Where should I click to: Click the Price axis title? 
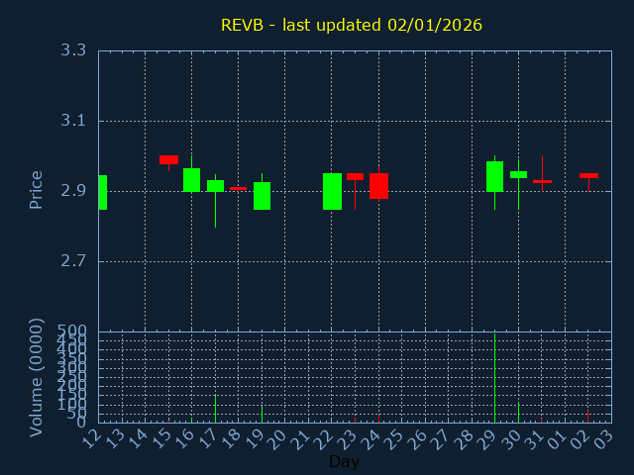(37, 189)
